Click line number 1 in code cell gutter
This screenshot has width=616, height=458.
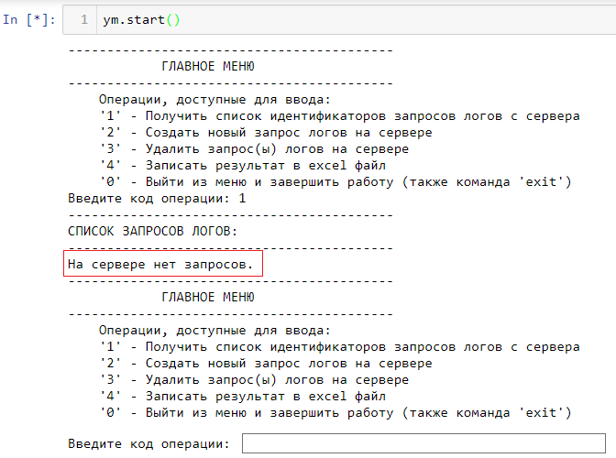click(x=82, y=19)
